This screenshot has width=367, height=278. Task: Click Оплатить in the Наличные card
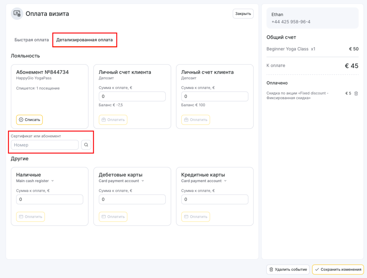click(x=30, y=217)
